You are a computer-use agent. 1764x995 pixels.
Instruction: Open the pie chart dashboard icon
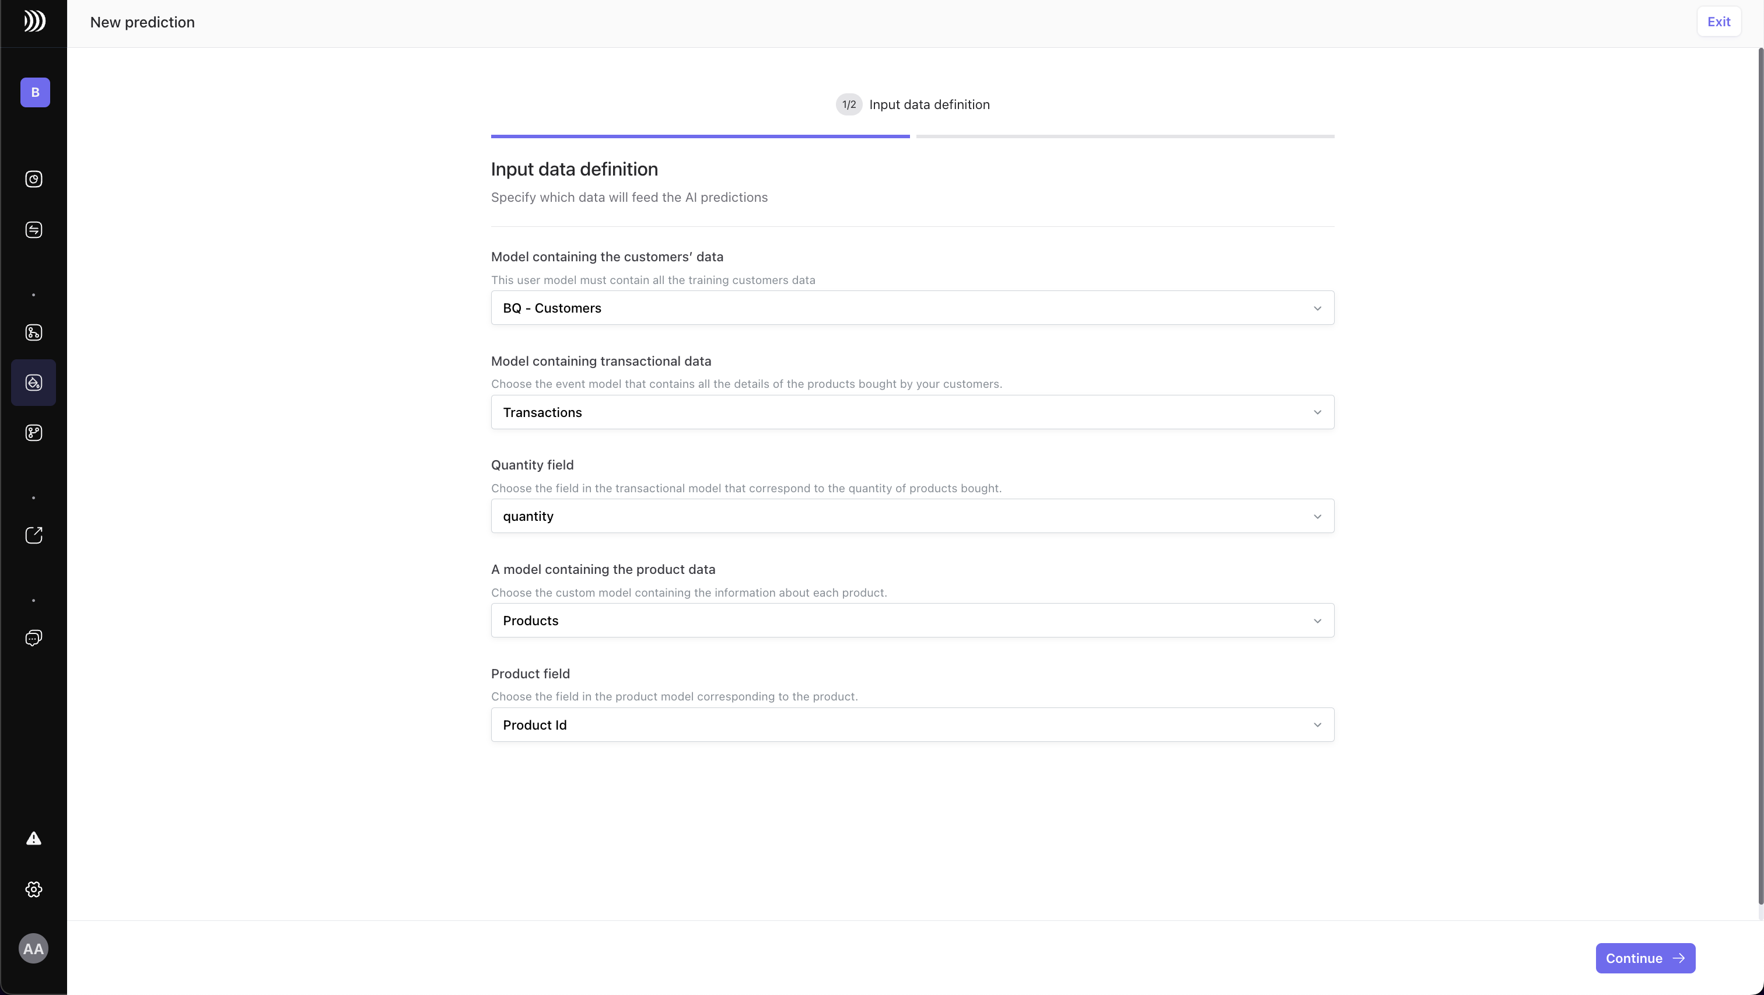(34, 180)
